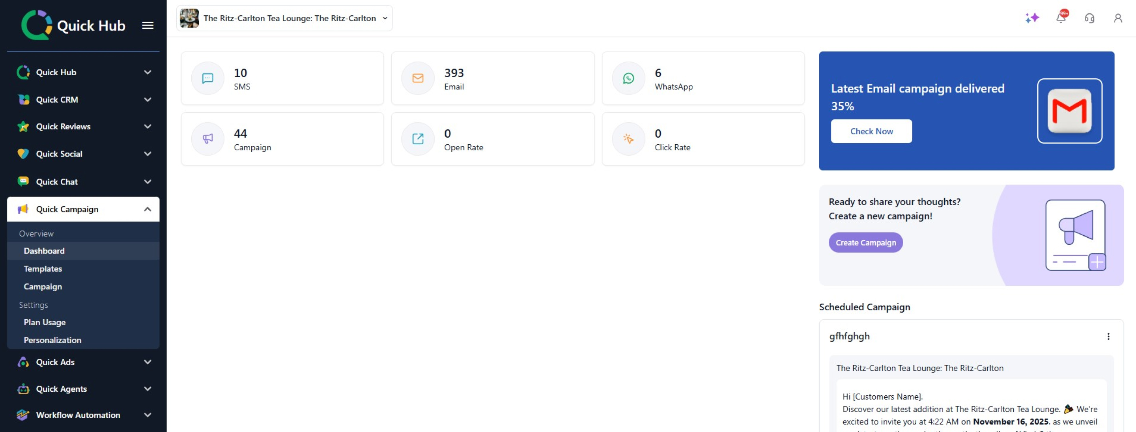
Task: Click the support headset icon
Action: click(1089, 18)
